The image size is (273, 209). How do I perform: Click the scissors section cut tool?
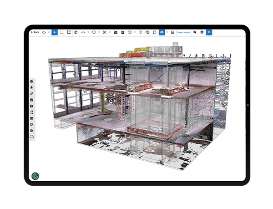tap(104, 32)
